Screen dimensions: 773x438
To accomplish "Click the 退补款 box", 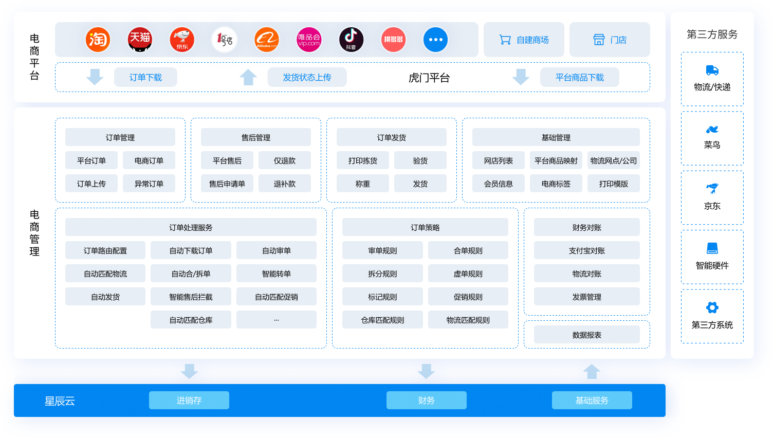I will 284,184.
